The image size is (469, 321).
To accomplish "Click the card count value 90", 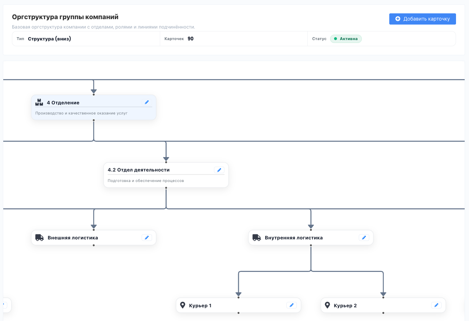I will 190,39.
